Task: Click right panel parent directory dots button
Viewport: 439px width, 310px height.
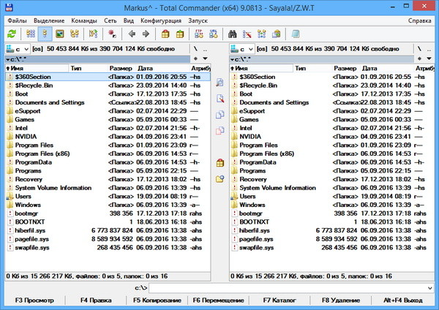Action: 429,49
